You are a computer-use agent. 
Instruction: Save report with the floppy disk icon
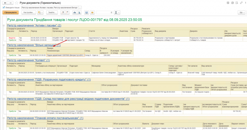pyautogui.click(x=87, y=13)
